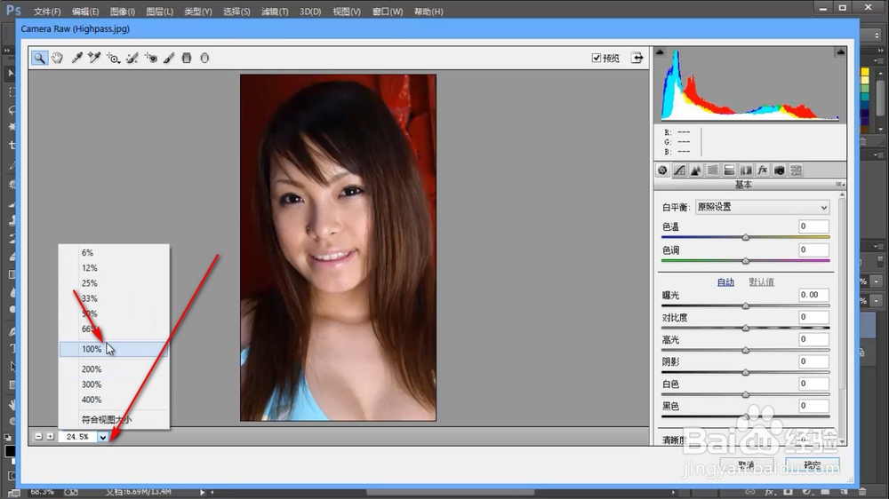Open the Tone Curve panel icon
The height and width of the screenshot is (499, 889).
[679, 170]
